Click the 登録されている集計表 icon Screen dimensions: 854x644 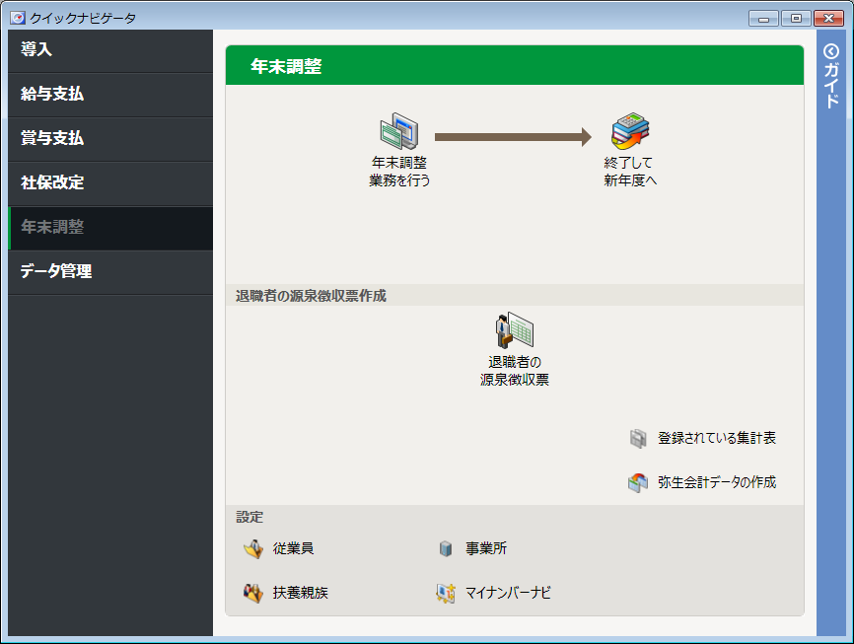(x=638, y=438)
